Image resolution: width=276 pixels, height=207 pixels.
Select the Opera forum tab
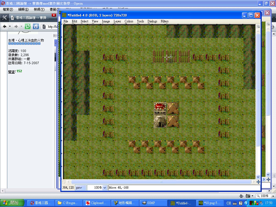[x=33, y=18]
